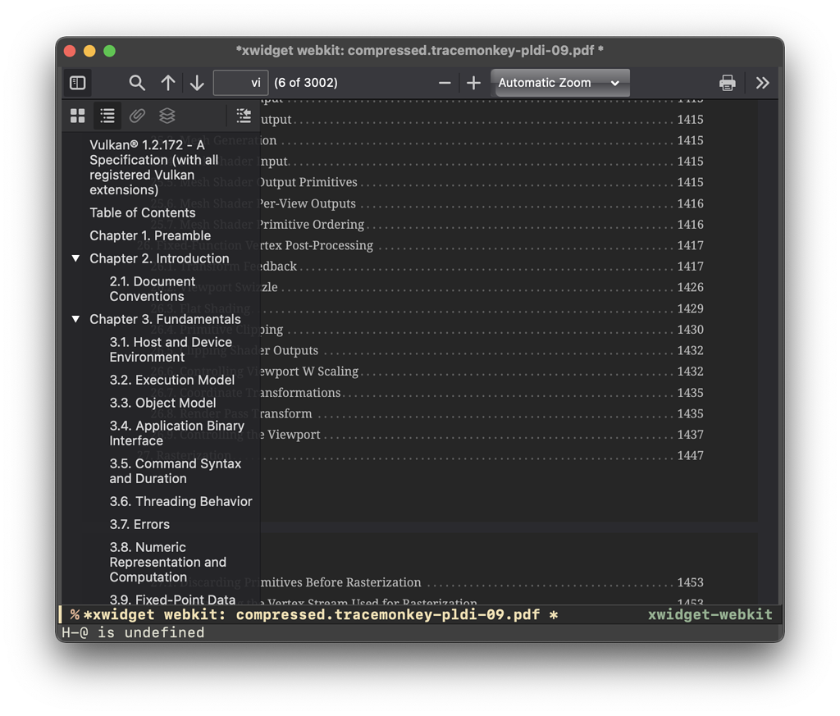
Task: Go to the next page
Action: (196, 82)
